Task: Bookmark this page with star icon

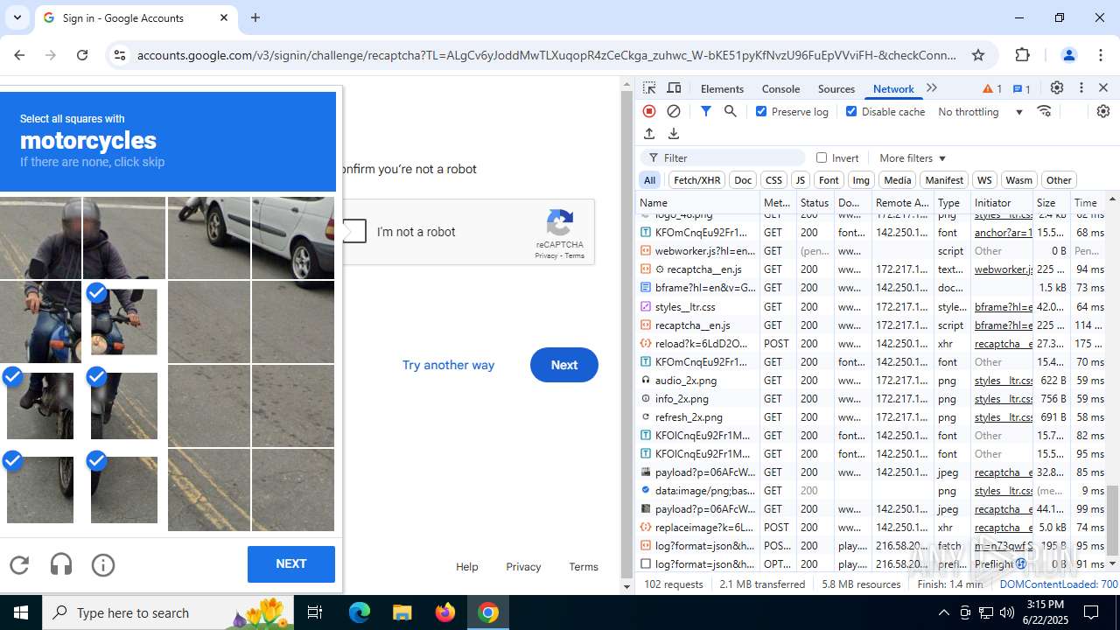Action: tap(978, 55)
